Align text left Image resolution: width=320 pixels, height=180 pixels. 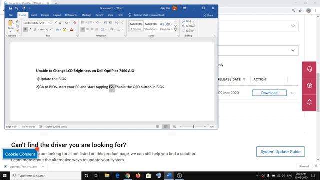83,30
